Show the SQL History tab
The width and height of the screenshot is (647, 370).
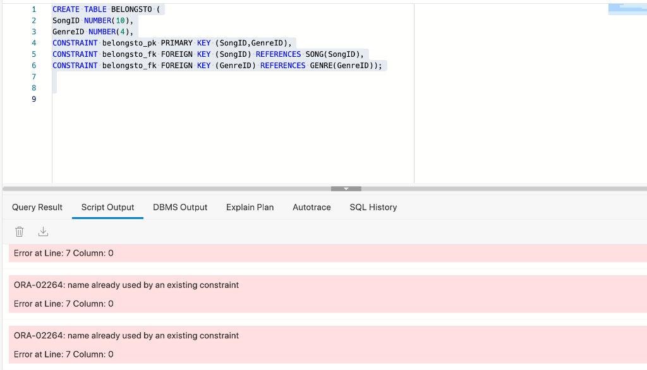coord(373,207)
